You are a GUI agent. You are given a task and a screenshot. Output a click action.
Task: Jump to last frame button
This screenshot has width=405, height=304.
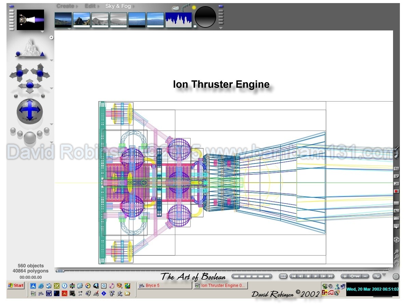330,276
